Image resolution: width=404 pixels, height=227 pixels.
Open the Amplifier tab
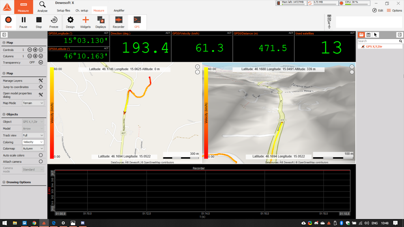coord(119,11)
